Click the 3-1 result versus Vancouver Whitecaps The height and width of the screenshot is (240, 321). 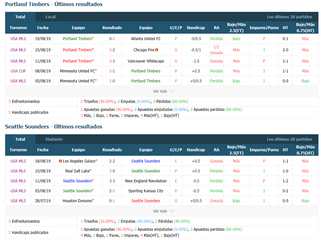[112, 61]
